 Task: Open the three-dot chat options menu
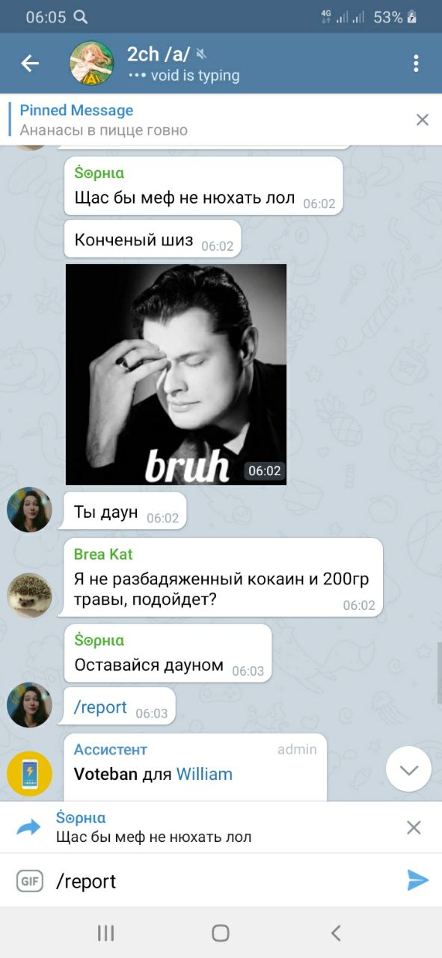point(416,64)
